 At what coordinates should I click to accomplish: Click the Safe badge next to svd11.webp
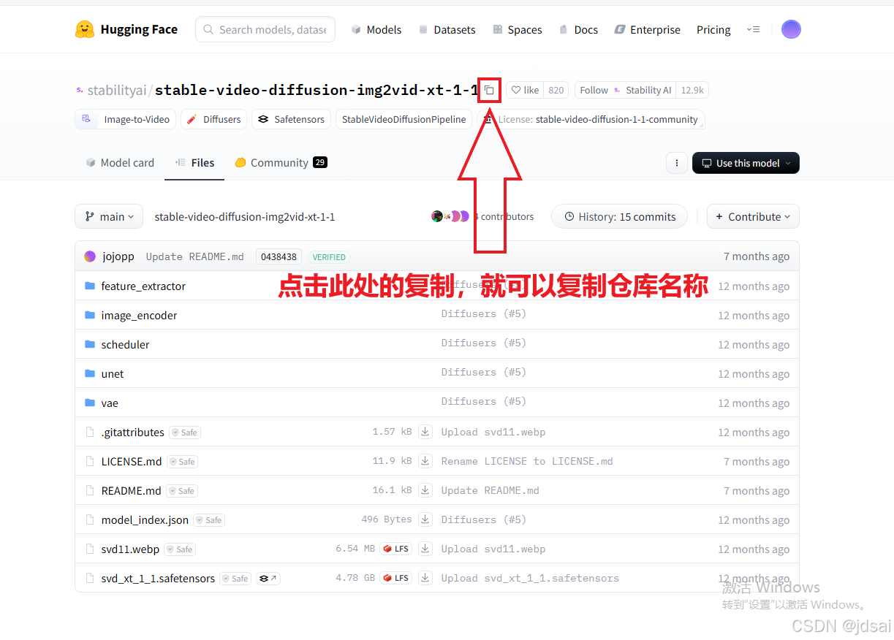click(x=180, y=549)
